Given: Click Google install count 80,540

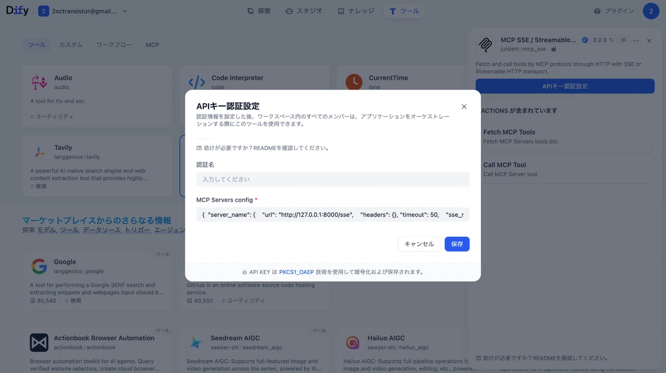Looking at the screenshot, I should click(43, 300).
